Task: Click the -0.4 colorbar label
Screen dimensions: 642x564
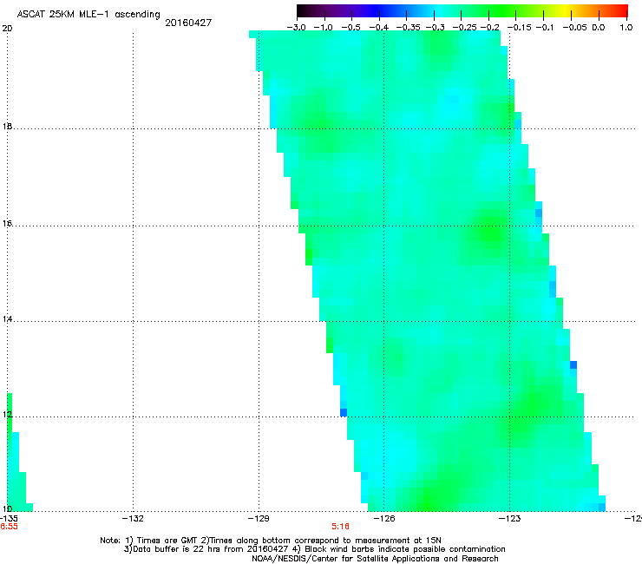Action: [379, 28]
